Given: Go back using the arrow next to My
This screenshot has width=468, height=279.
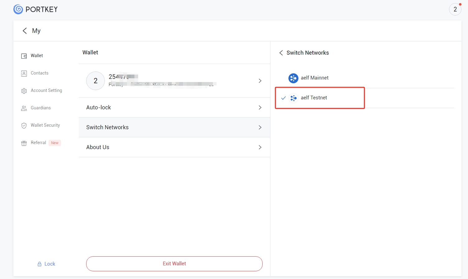Looking at the screenshot, I should click(x=25, y=31).
